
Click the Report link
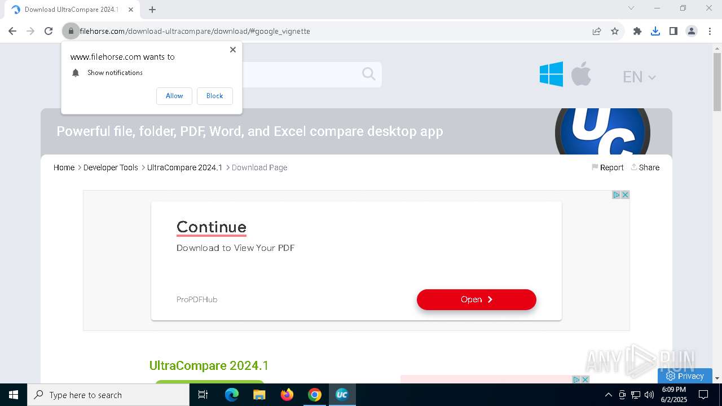[607, 167]
